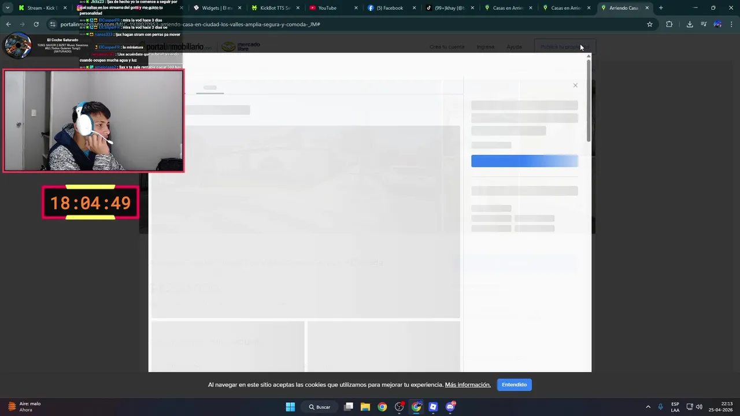The width and height of the screenshot is (740, 416).
Task: Open File Explorer from the taskbar
Action: pos(365,407)
